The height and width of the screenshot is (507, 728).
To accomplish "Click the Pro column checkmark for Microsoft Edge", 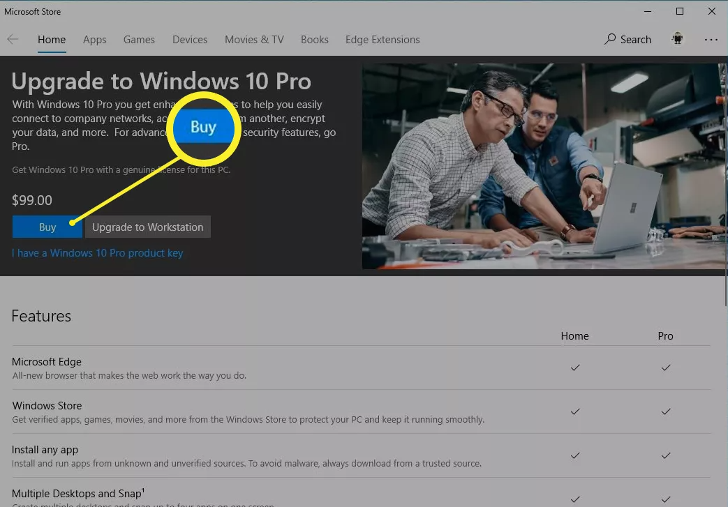I will [x=665, y=368].
